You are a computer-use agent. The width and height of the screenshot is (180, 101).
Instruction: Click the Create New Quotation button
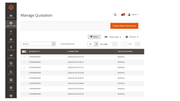(x=124, y=26)
